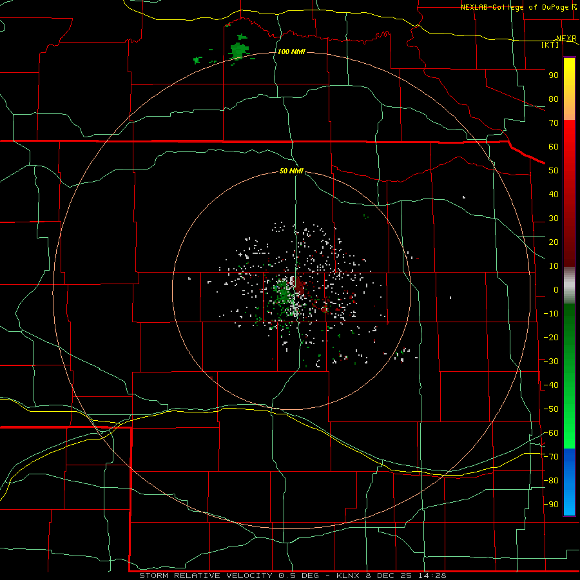Click the -10 scale value

point(551,314)
